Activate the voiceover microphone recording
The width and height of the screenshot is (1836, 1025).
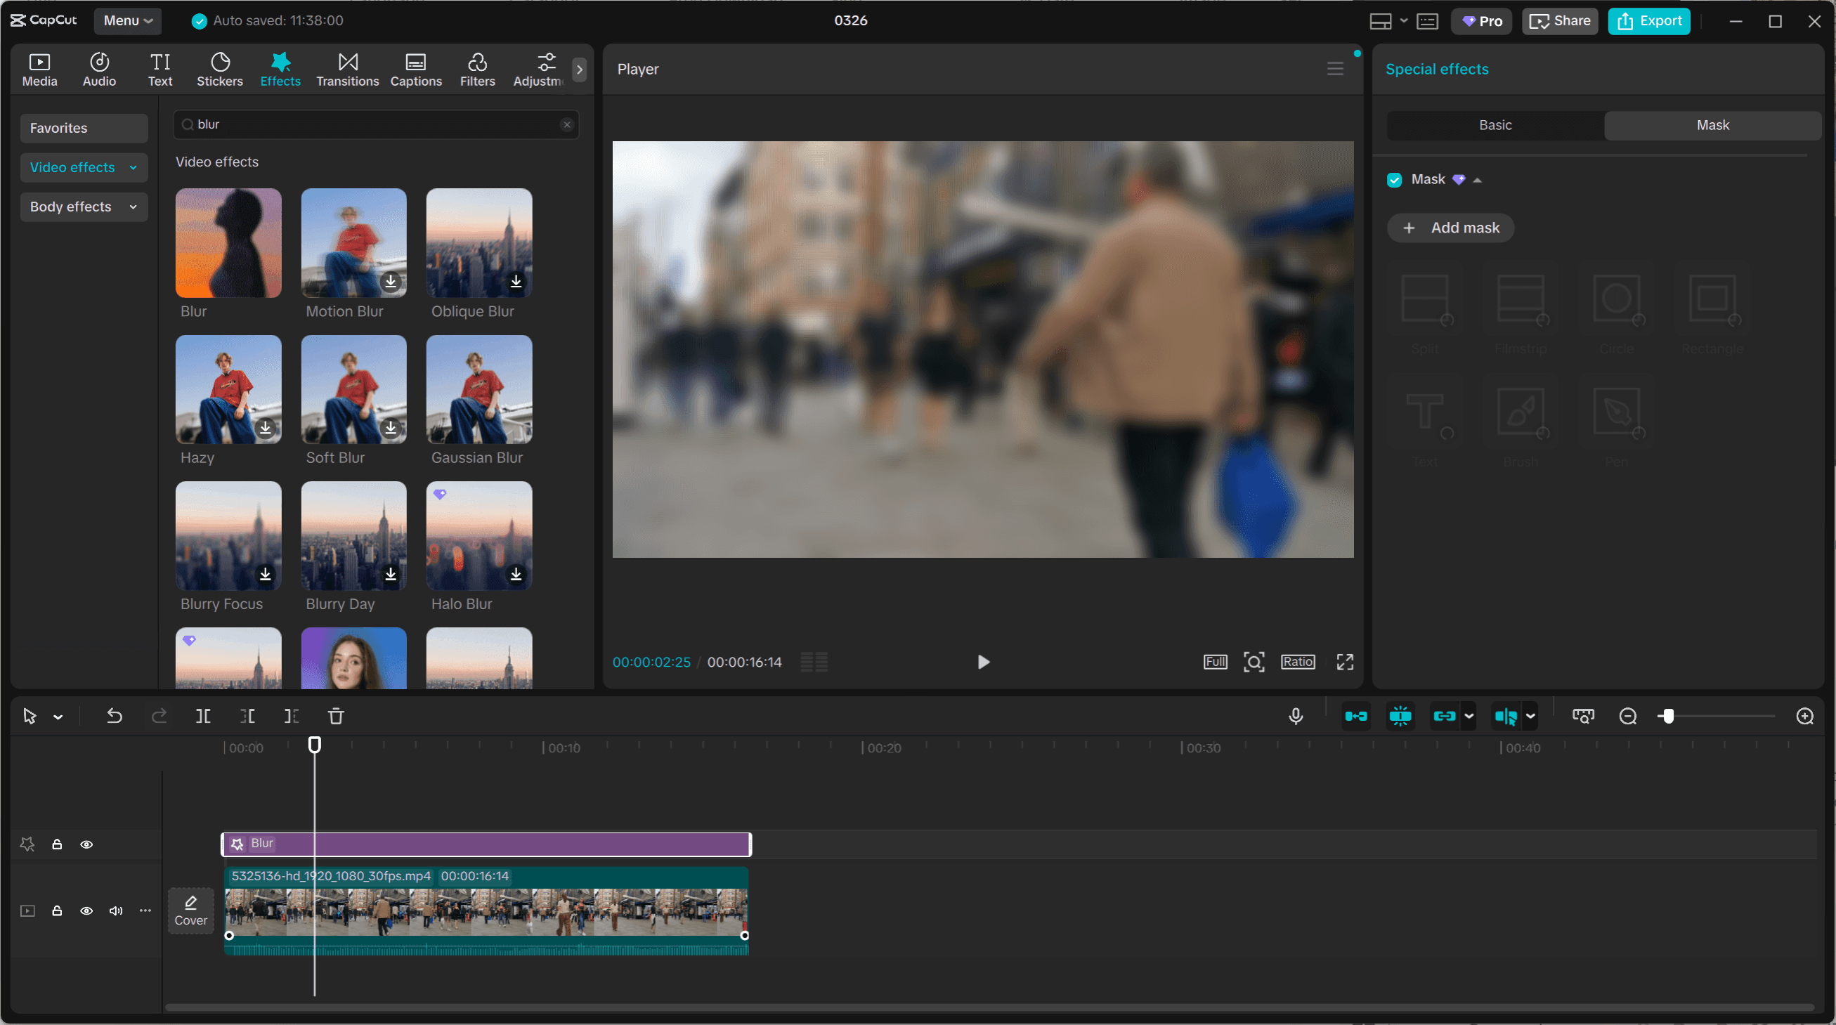pos(1296,716)
